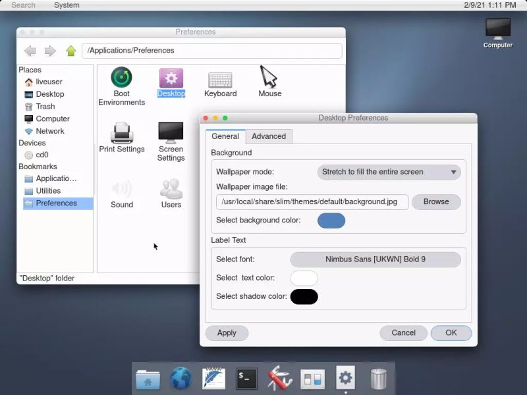Open the Trash from the dock
The image size is (527, 395).
coord(378,378)
